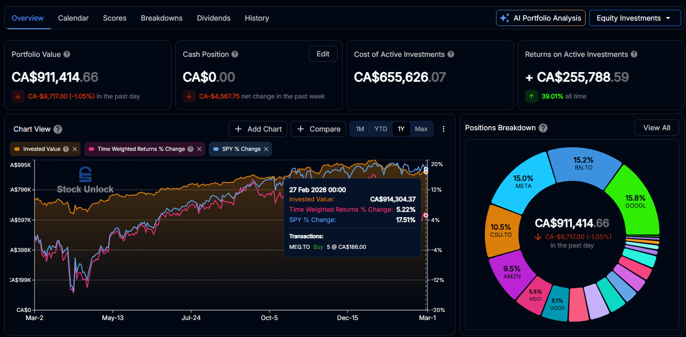Select the YTD chart range
This screenshot has width=686, height=337.
(381, 129)
